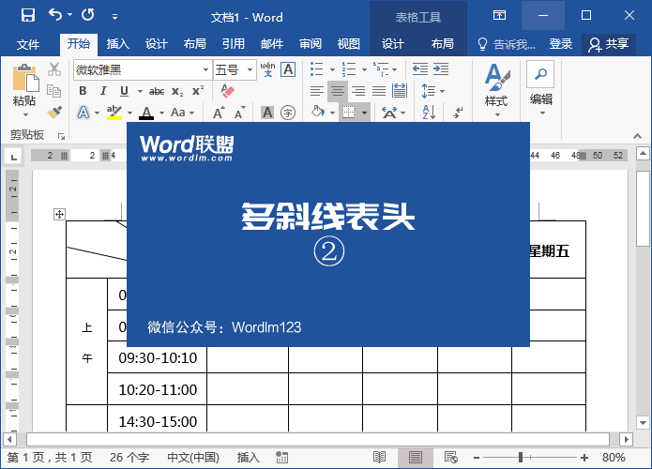Apply distributed alignment
The height and width of the screenshot is (469, 652).
click(400, 91)
